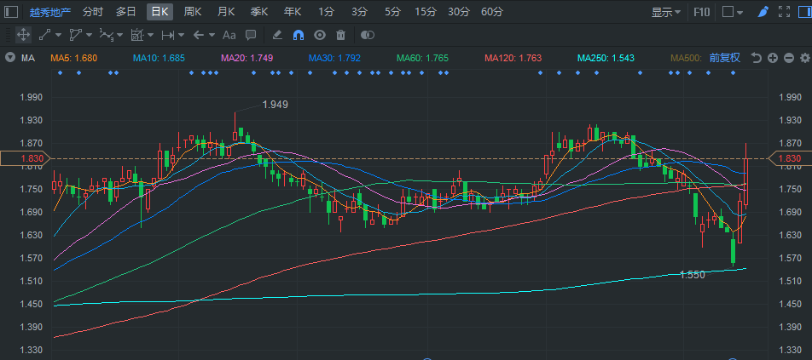The height and width of the screenshot is (360, 812).
Task: Switch to 周K weekly chart tab
Action: tap(193, 12)
